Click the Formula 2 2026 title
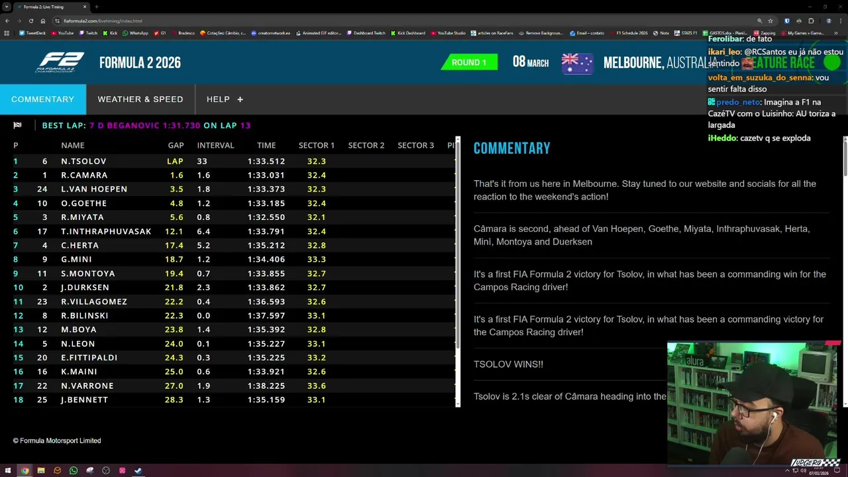 pos(140,63)
